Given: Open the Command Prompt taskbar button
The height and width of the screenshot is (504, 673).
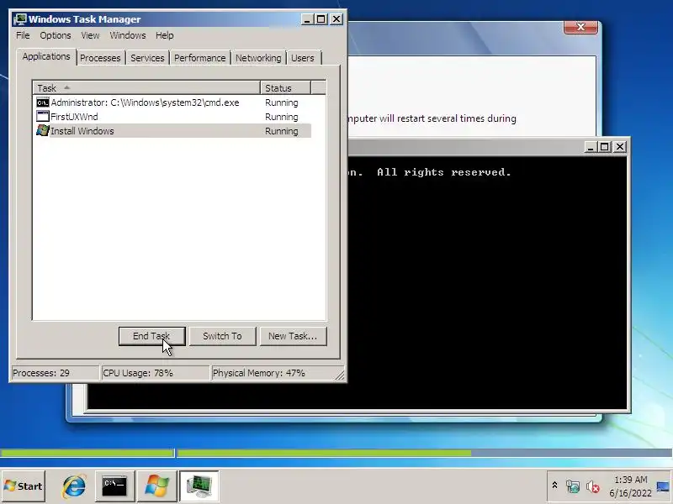Looking at the screenshot, I should point(114,486).
